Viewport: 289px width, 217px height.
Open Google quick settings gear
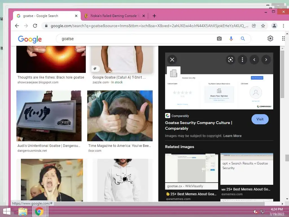[x=270, y=38]
